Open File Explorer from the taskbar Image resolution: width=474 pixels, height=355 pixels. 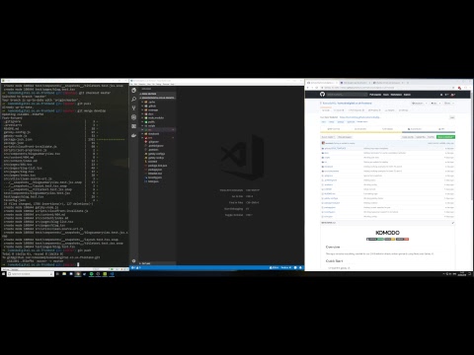(64, 274)
